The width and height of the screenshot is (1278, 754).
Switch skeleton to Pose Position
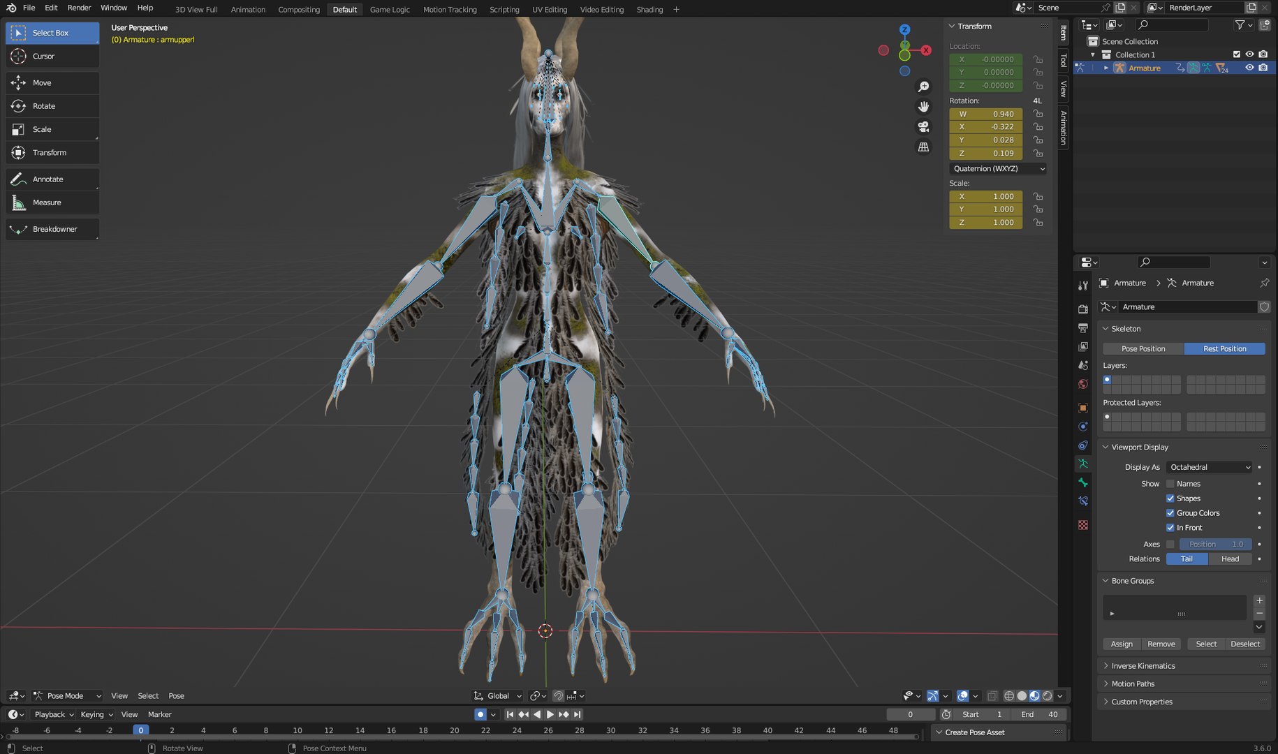pos(1143,348)
